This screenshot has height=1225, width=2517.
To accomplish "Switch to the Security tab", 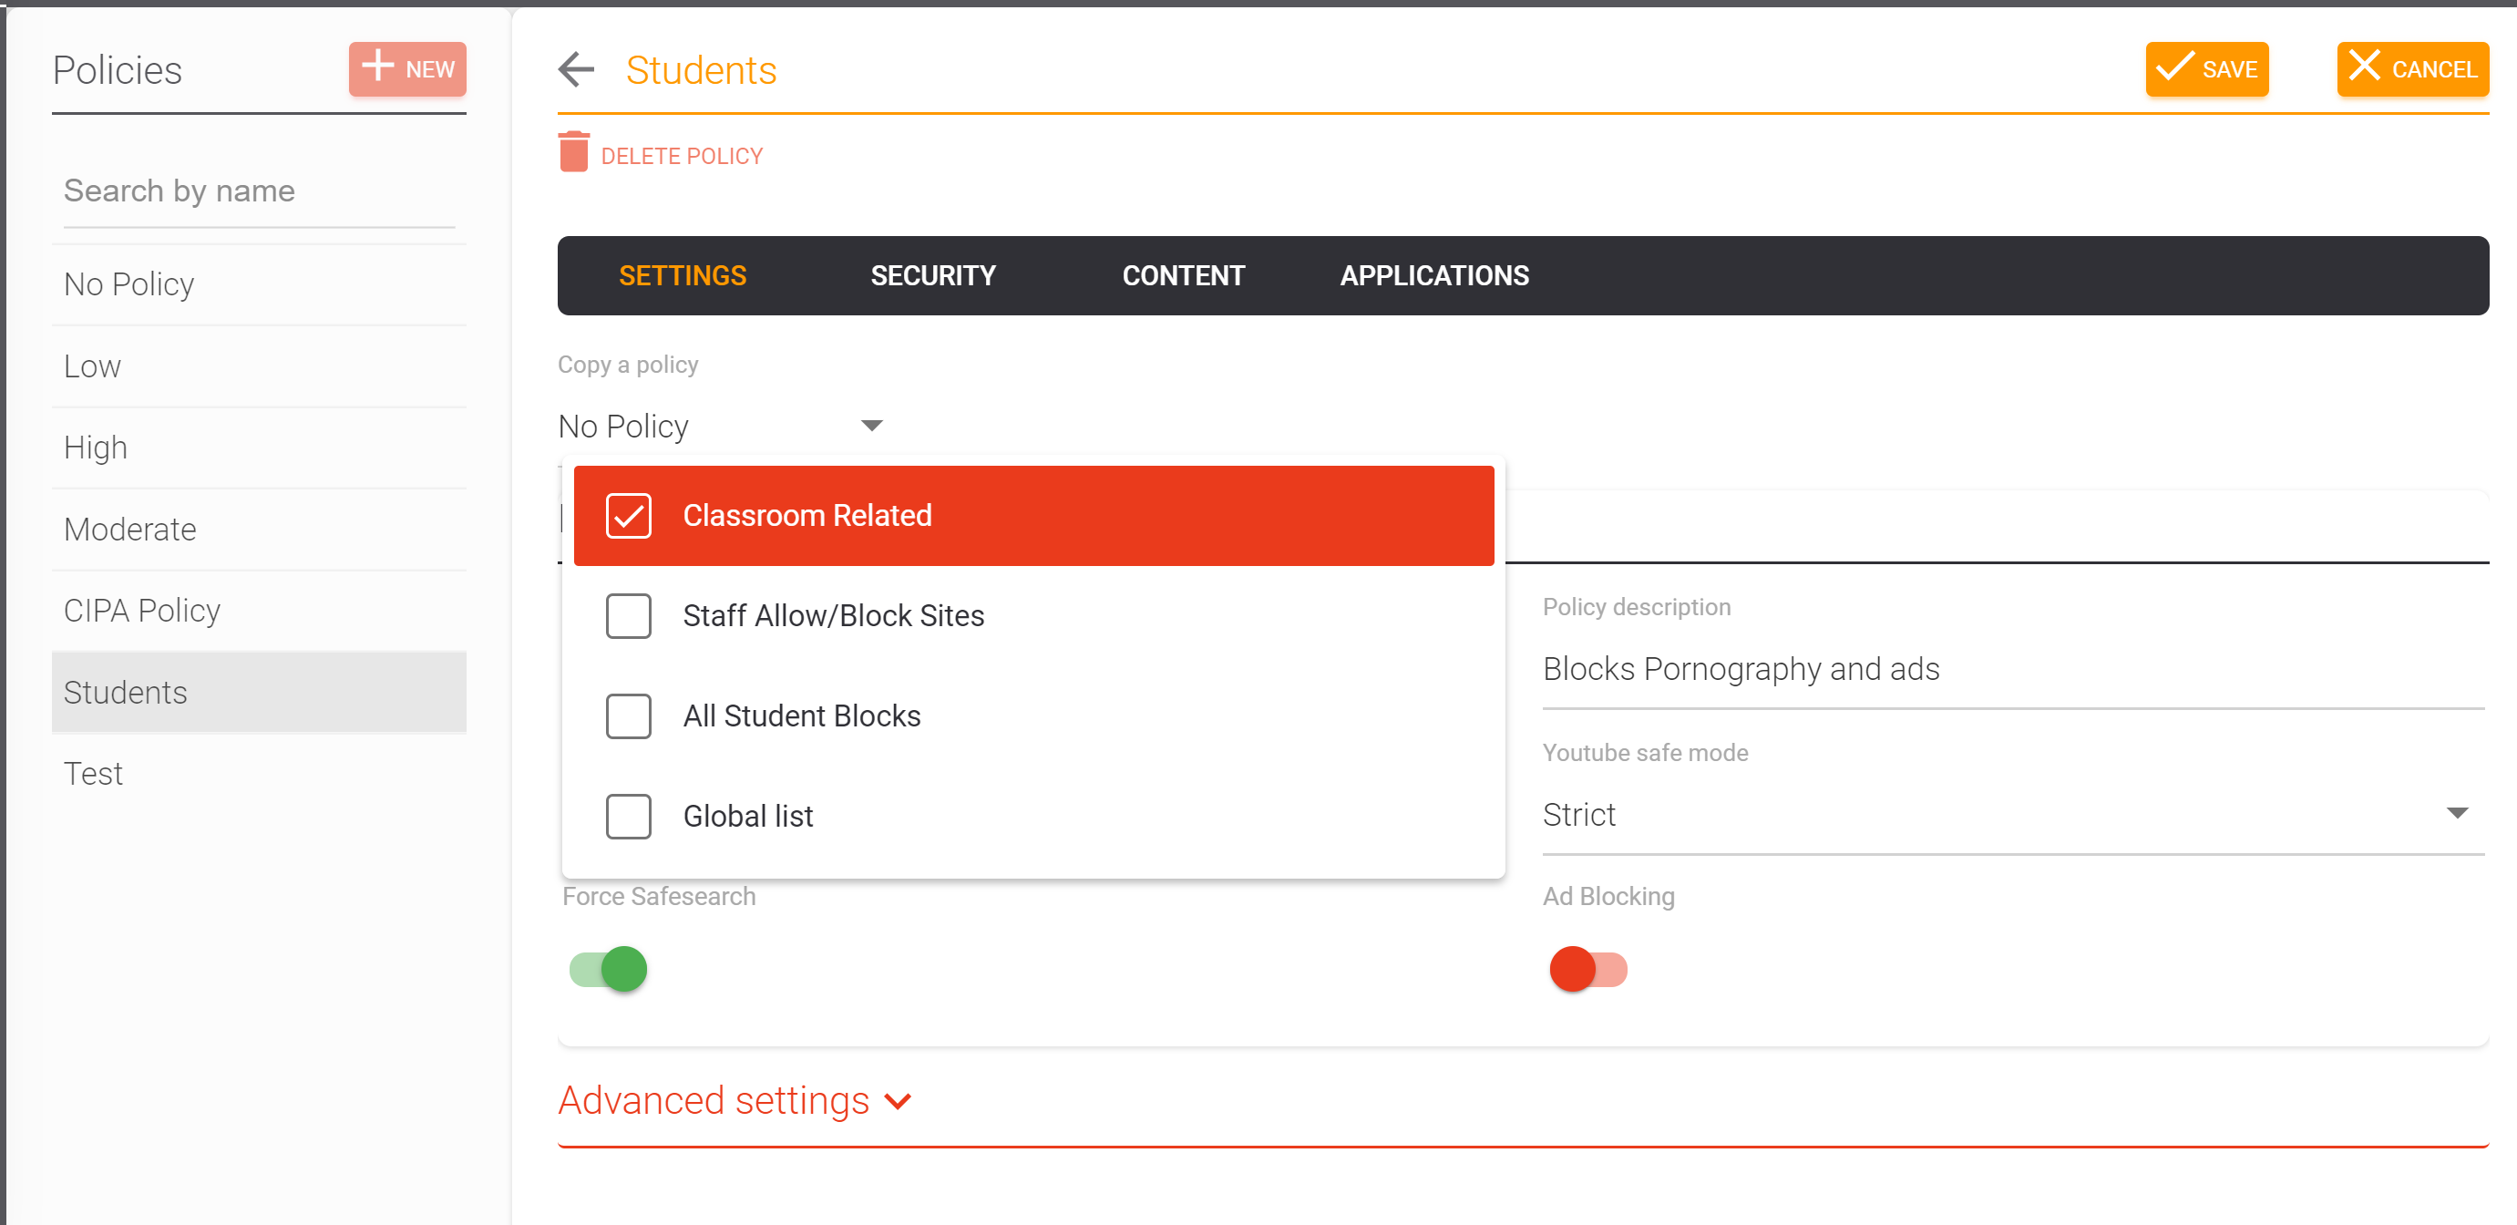I will [x=932, y=275].
